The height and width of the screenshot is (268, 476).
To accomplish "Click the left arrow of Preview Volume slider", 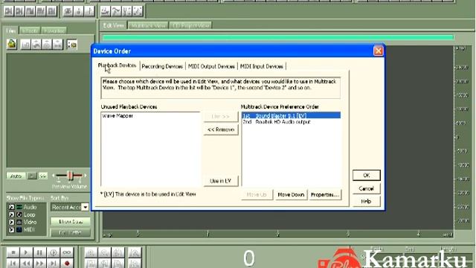I will pyautogui.click(x=54, y=176).
